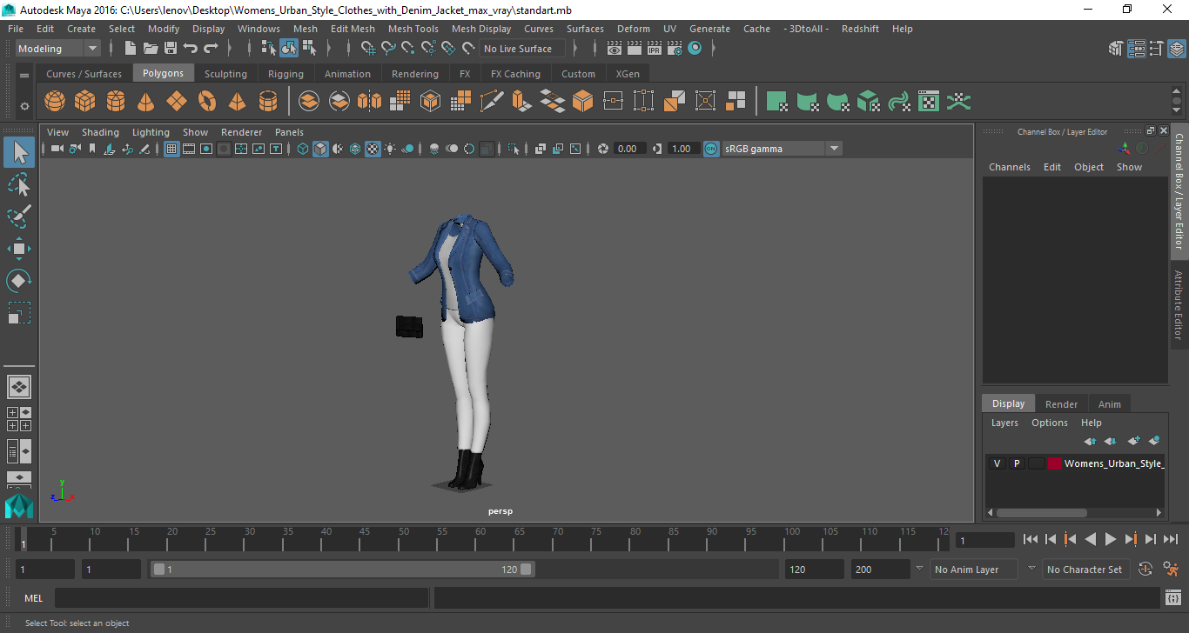Viewport: 1189px width, 633px height.
Task: Open the Channels menu in Channel Box
Action: coord(1010,167)
